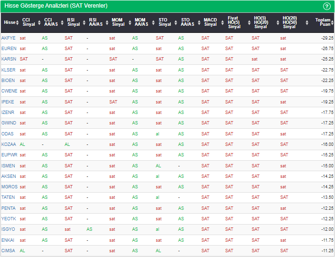The image size is (335, 257).
Task: Select TATEN total score -13.50
Action: click(327, 197)
